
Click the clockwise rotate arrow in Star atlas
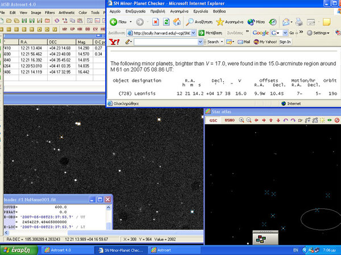(x=293, y=120)
